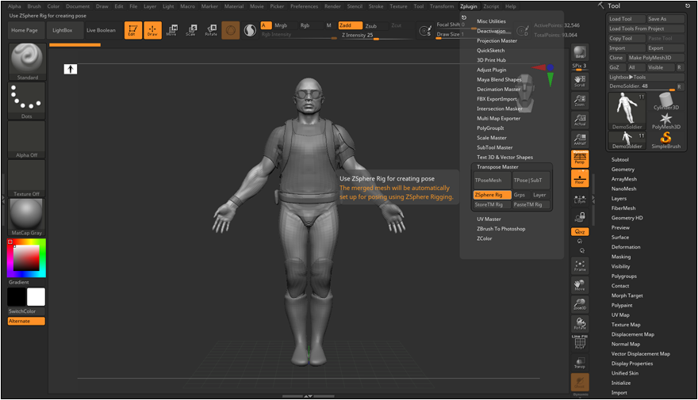This screenshot has height=400, width=698.
Task: Open the Brush menu
Action: click(34, 6)
